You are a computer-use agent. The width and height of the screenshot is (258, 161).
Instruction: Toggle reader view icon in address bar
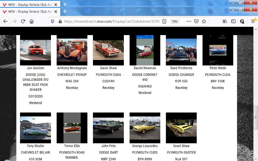point(164,21)
